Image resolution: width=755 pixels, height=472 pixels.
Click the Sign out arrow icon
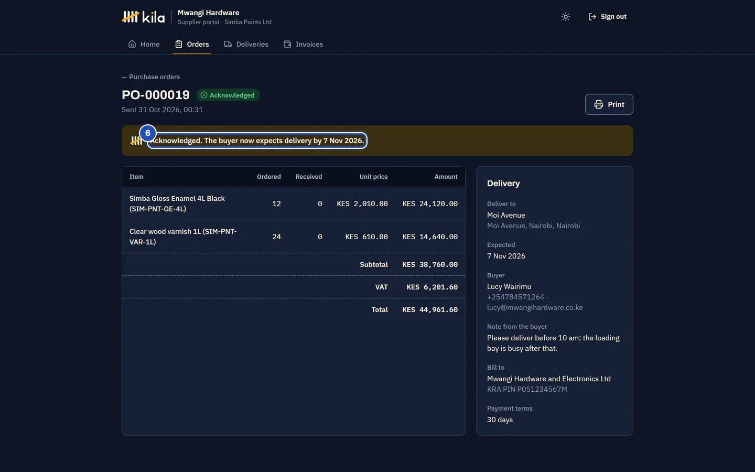(592, 17)
